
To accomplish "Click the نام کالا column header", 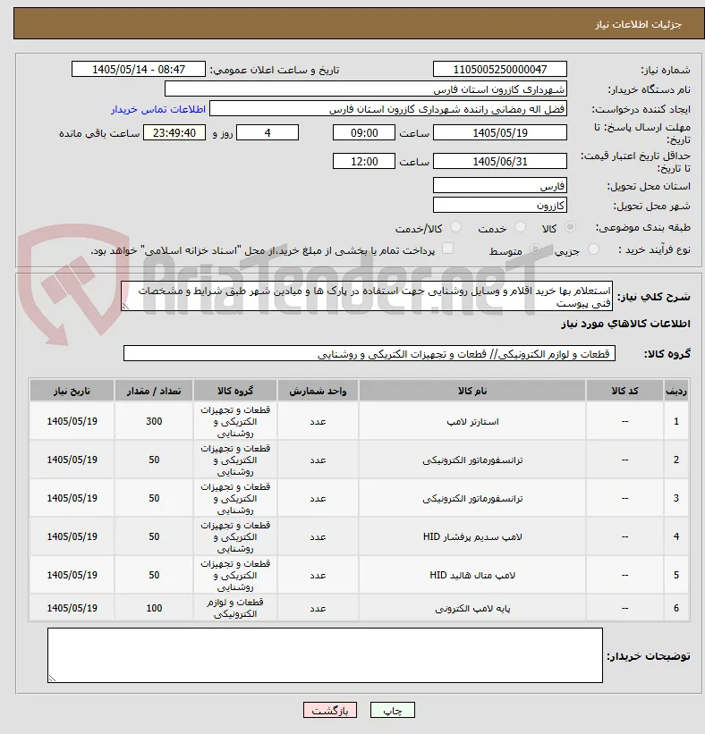I will click(472, 391).
